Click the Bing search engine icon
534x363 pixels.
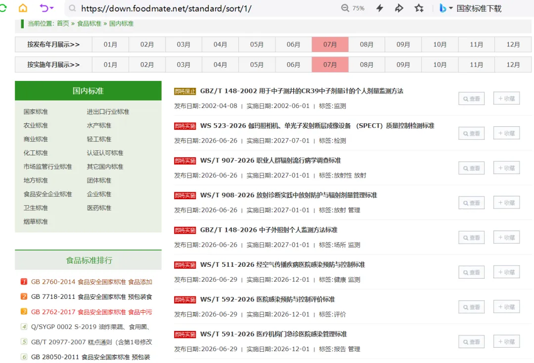point(443,8)
